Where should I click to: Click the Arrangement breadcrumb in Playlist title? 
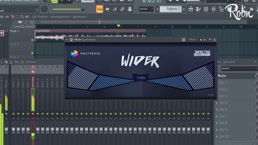click(x=60, y=17)
